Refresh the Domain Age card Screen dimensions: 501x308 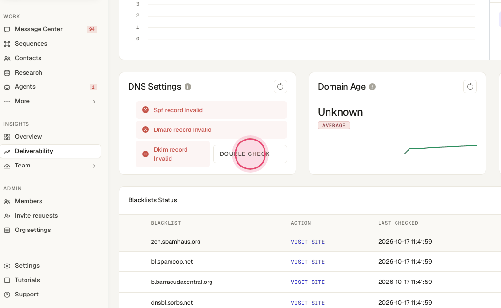(x=470, y=87)
